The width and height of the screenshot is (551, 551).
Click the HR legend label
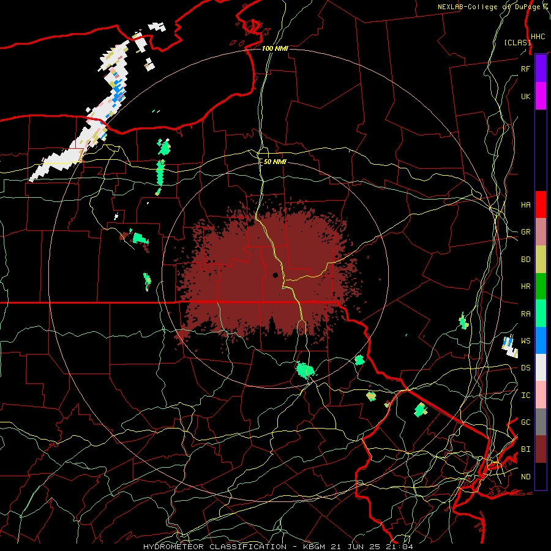point(525,287)
